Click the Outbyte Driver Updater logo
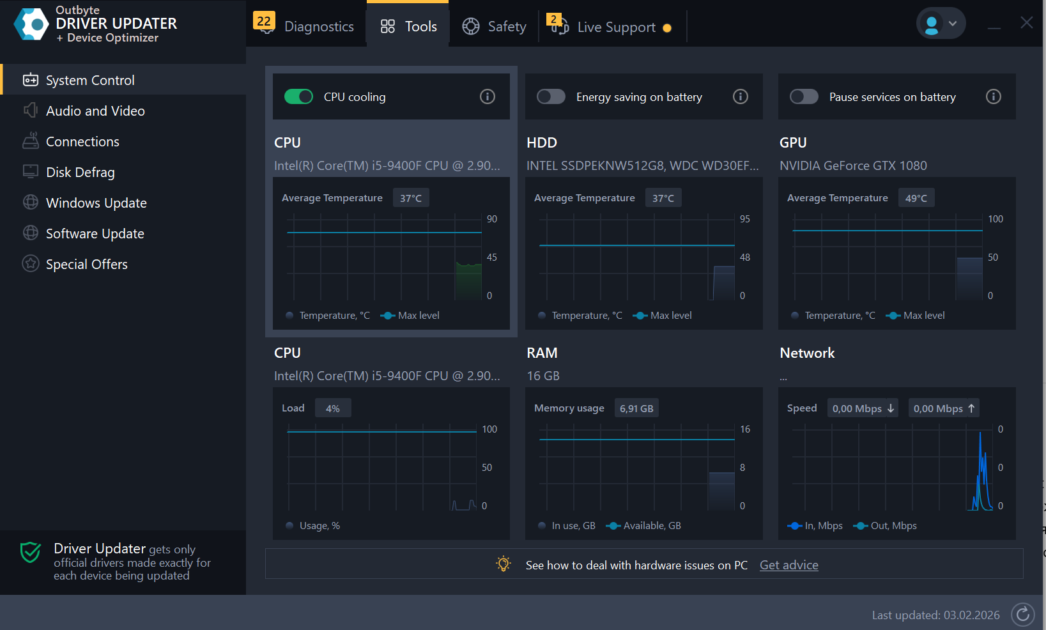The width and height of the screenshot is (1046, 630). 31,24
